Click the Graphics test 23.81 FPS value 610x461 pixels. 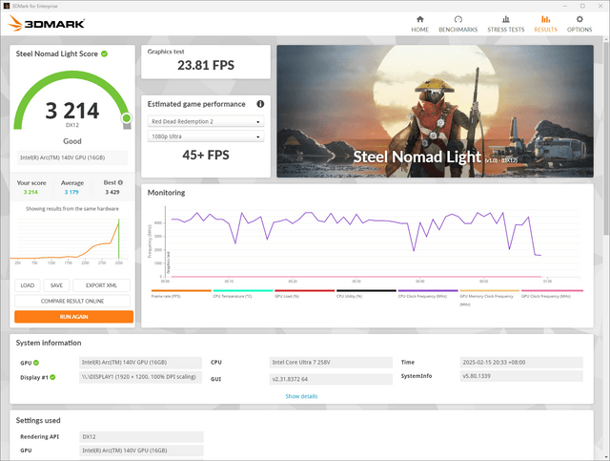coord(206,65)
